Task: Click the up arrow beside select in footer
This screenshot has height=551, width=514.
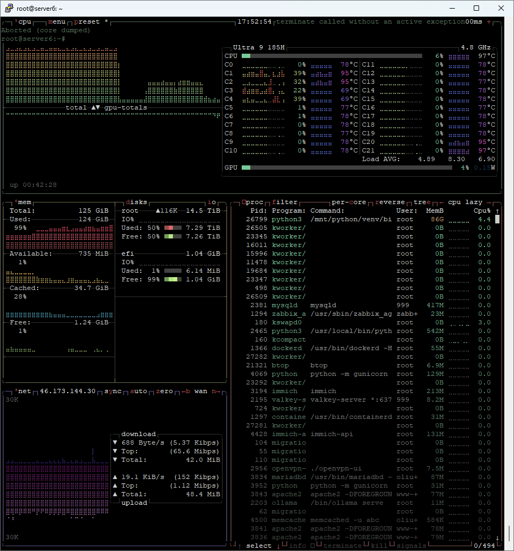Action: (x=240, y=546)
